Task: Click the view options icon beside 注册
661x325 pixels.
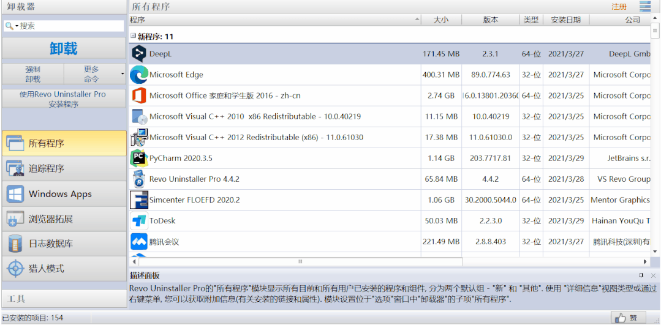Action: tap(645, 6)
